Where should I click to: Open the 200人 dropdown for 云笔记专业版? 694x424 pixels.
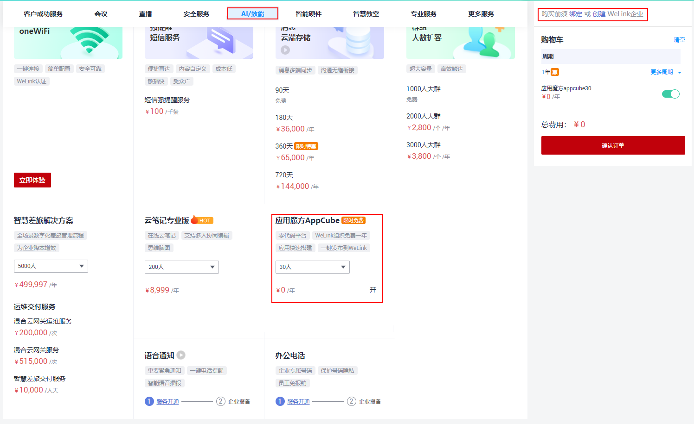(182, 267)
